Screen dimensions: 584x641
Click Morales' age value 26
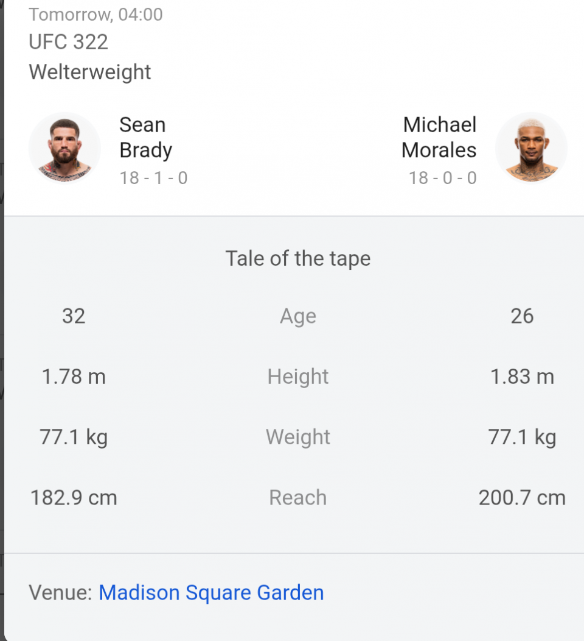coord(521,316)
